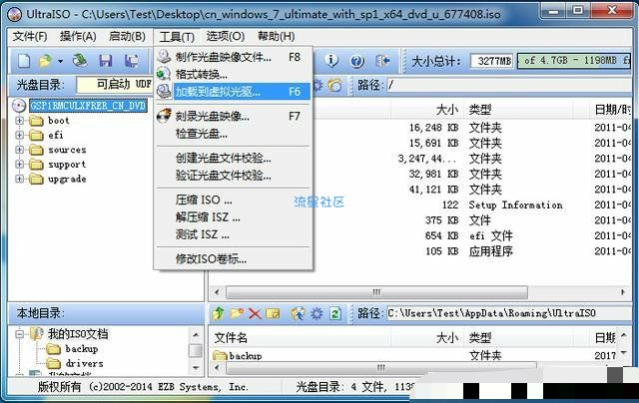Click the gear icon in local toolbar
The width and height of the screenshot is (639, 403).
click(x=317, y=313)
